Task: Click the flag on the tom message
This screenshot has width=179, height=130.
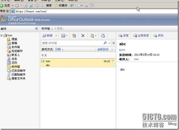Action: [x=113, y=61]
